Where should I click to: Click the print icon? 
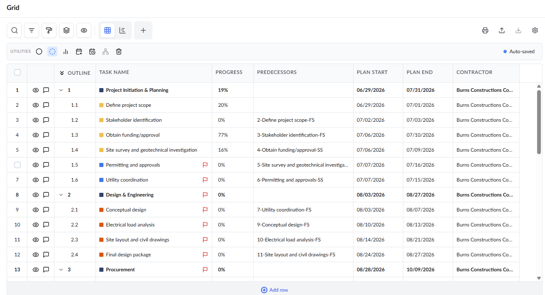coord(485,30)
